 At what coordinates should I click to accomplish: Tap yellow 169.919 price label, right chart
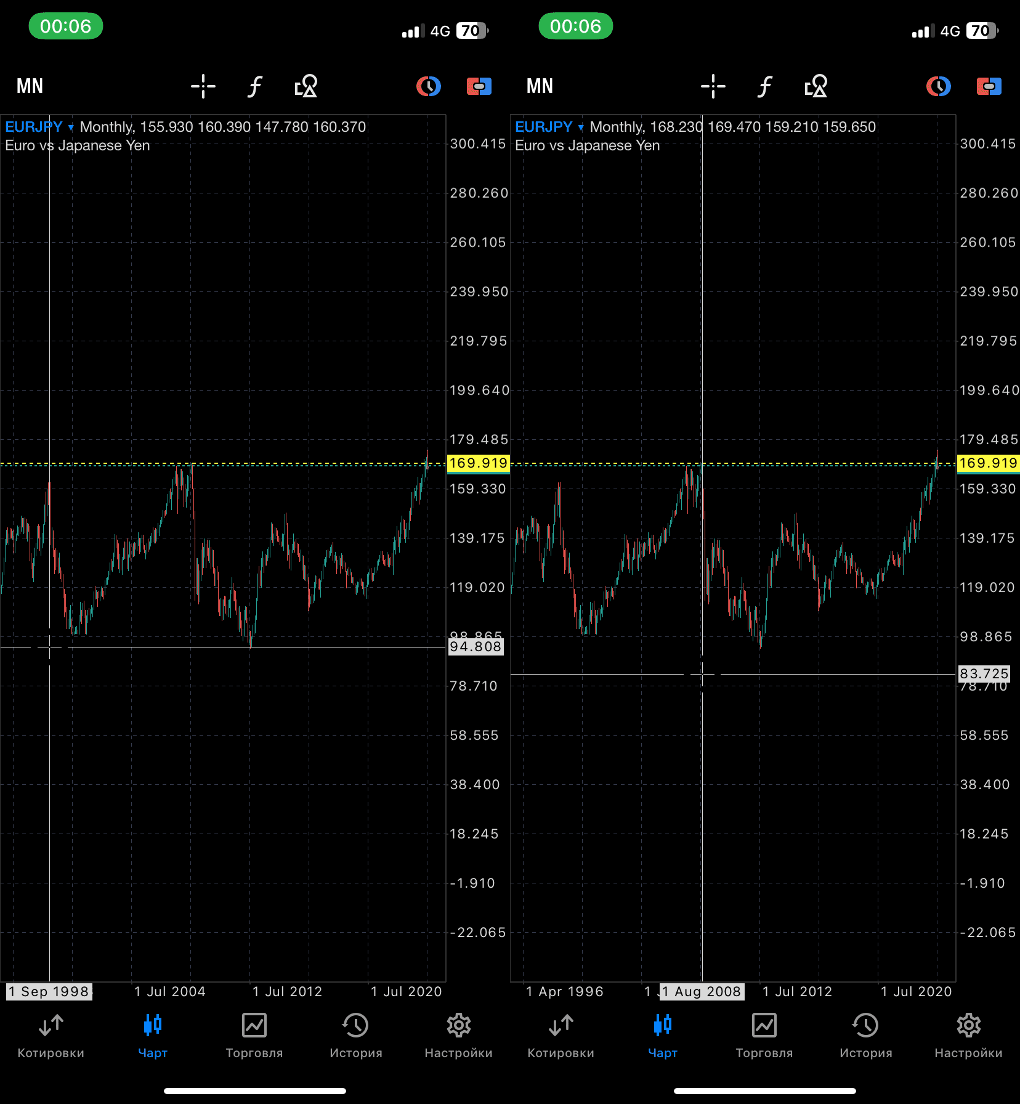point(989,463)
